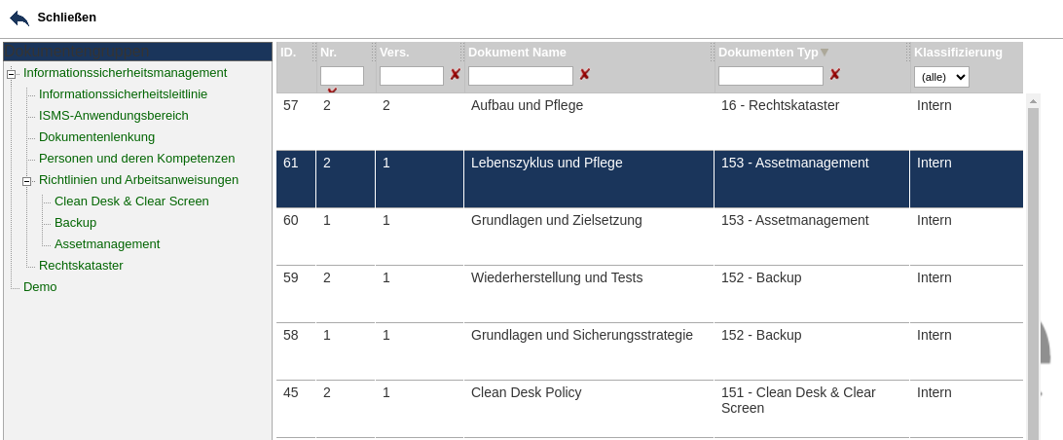Image resolution: width=1063 pixels, height=440 pixels.
Task: Select the Wiederherstellung und Tests row
Action: [556, 277]
